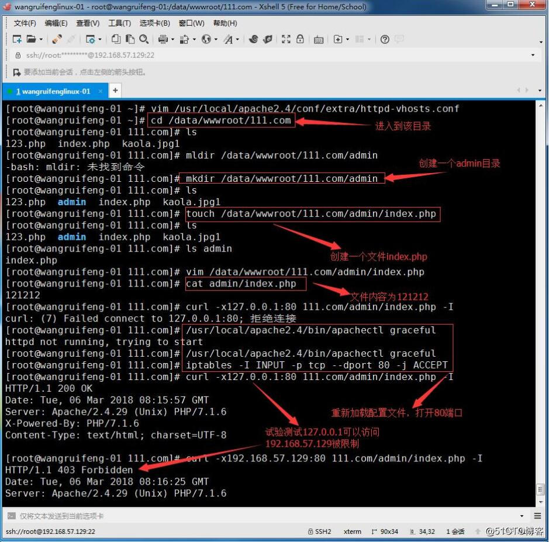Click the tab scroll right arrow
The height and width of the screenshot is (542, 549).
coord(527,90)
